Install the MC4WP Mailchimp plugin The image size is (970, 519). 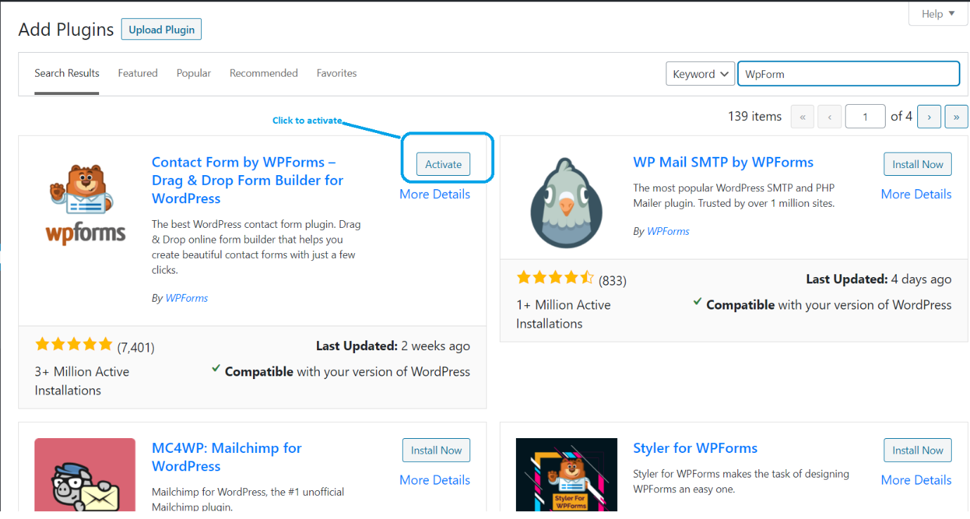click(436, 450)
